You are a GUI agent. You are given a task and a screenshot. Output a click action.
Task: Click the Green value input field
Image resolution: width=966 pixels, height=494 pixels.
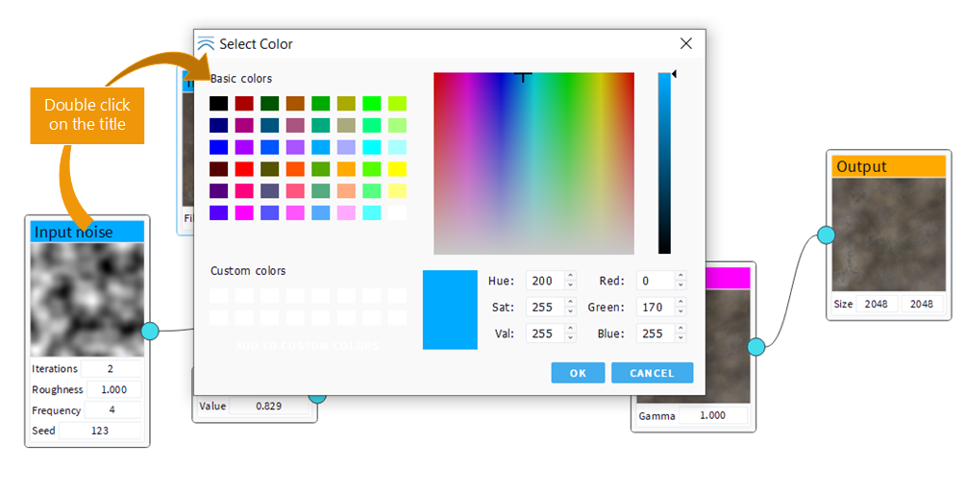tap(654, 308)
